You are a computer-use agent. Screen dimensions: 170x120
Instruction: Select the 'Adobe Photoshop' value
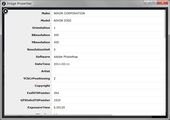66,57
